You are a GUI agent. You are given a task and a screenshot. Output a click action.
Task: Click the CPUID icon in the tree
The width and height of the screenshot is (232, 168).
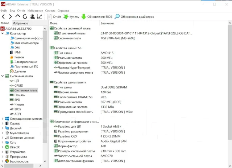pyautogui.click(x=12, y=86)
